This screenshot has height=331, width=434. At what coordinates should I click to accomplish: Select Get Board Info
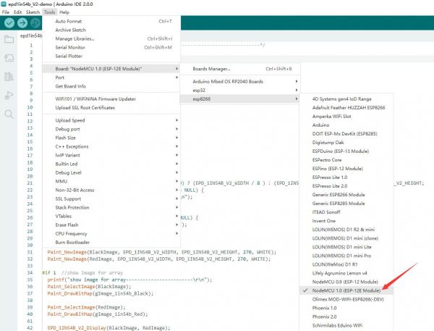click(111, 86)
